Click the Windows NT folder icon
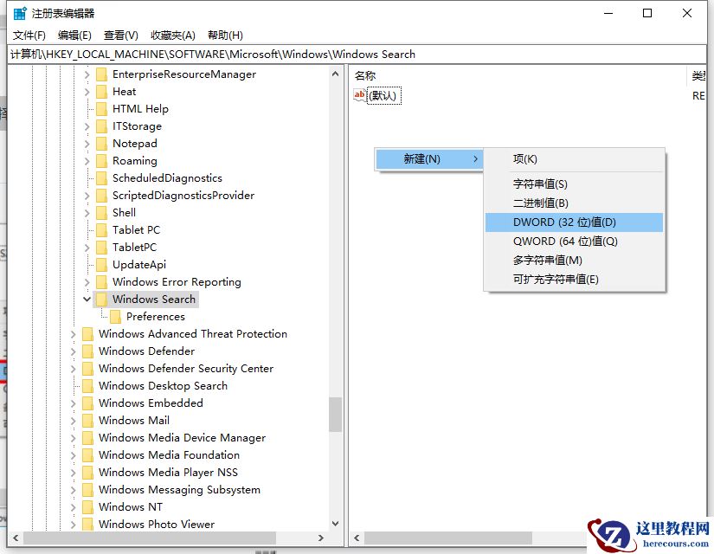Screen dimensions: 714x554 tap(89, 506)
